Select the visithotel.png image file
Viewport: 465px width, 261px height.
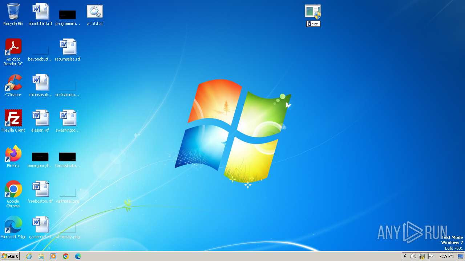point(68,193)
